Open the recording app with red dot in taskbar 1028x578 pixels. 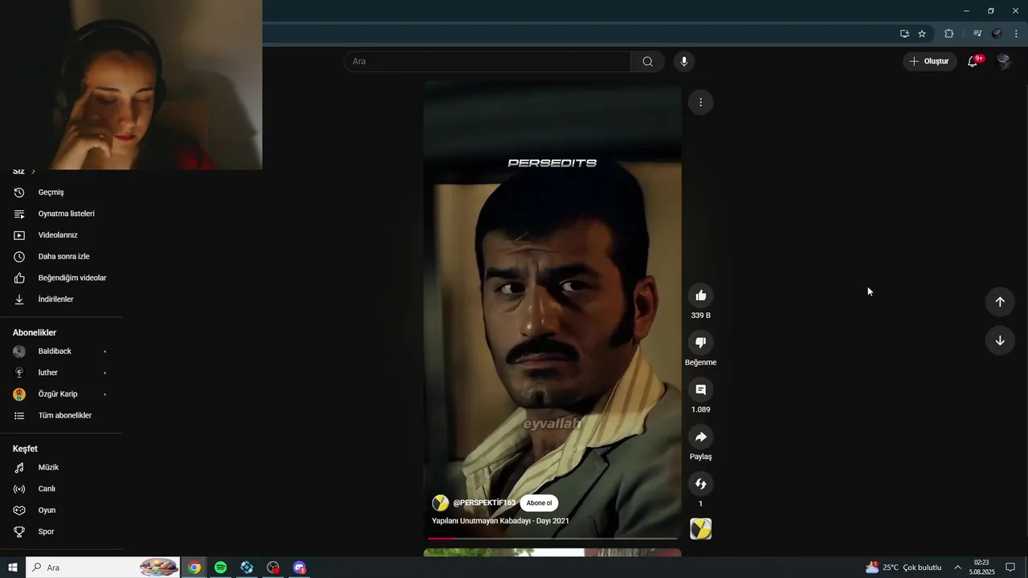click(x=273, y=568)
